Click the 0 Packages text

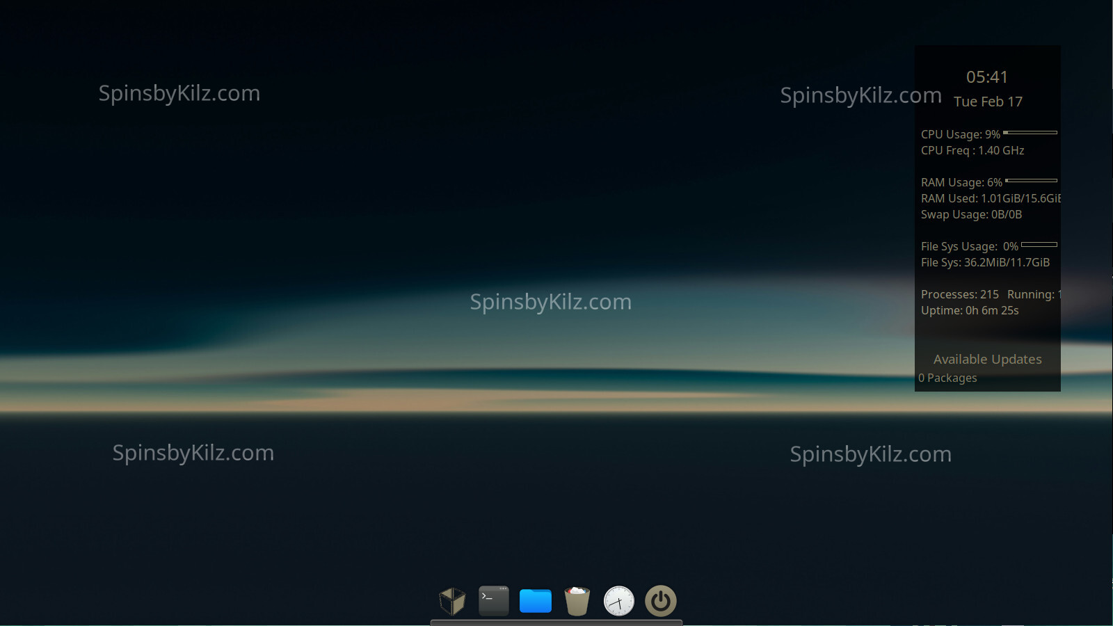[947, 378]
